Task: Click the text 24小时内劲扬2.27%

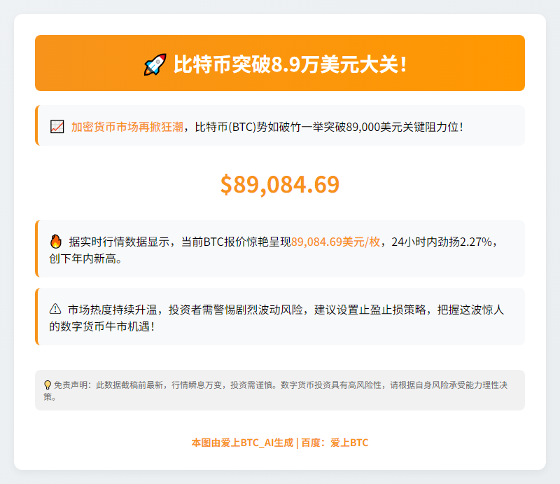Action: click(442, 242)
